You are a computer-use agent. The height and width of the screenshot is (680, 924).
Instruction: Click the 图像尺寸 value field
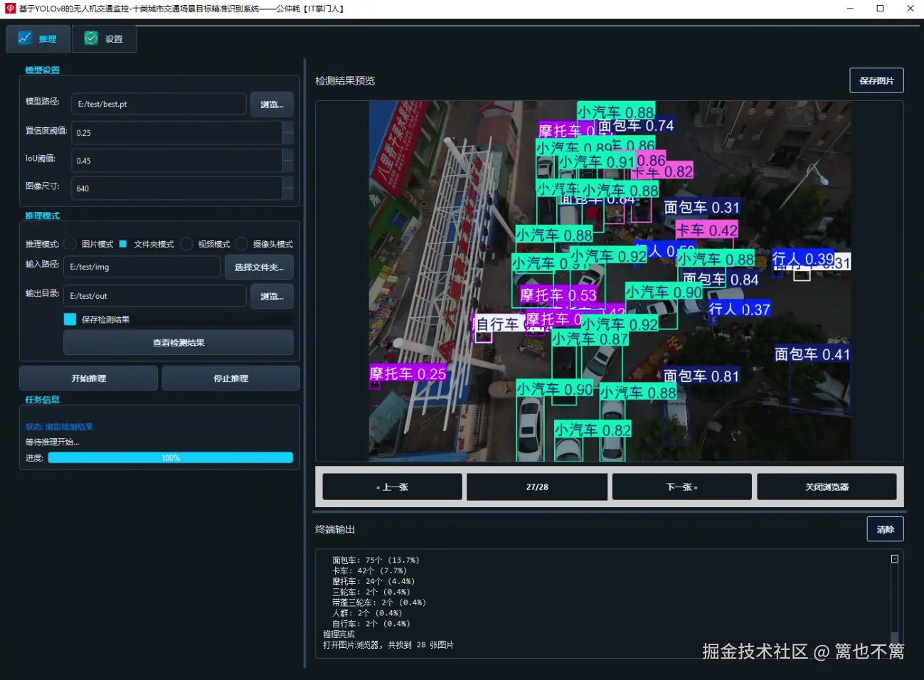(x=176, y=188)
